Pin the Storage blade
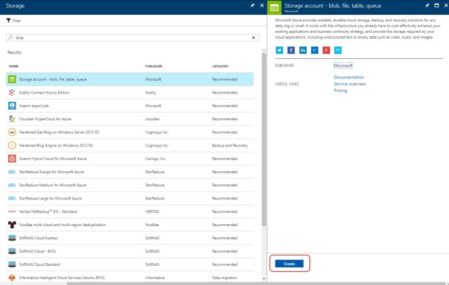 click(252, 5)
